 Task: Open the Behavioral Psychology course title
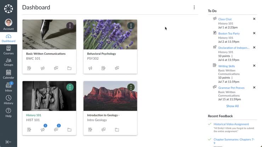point(101,54)
